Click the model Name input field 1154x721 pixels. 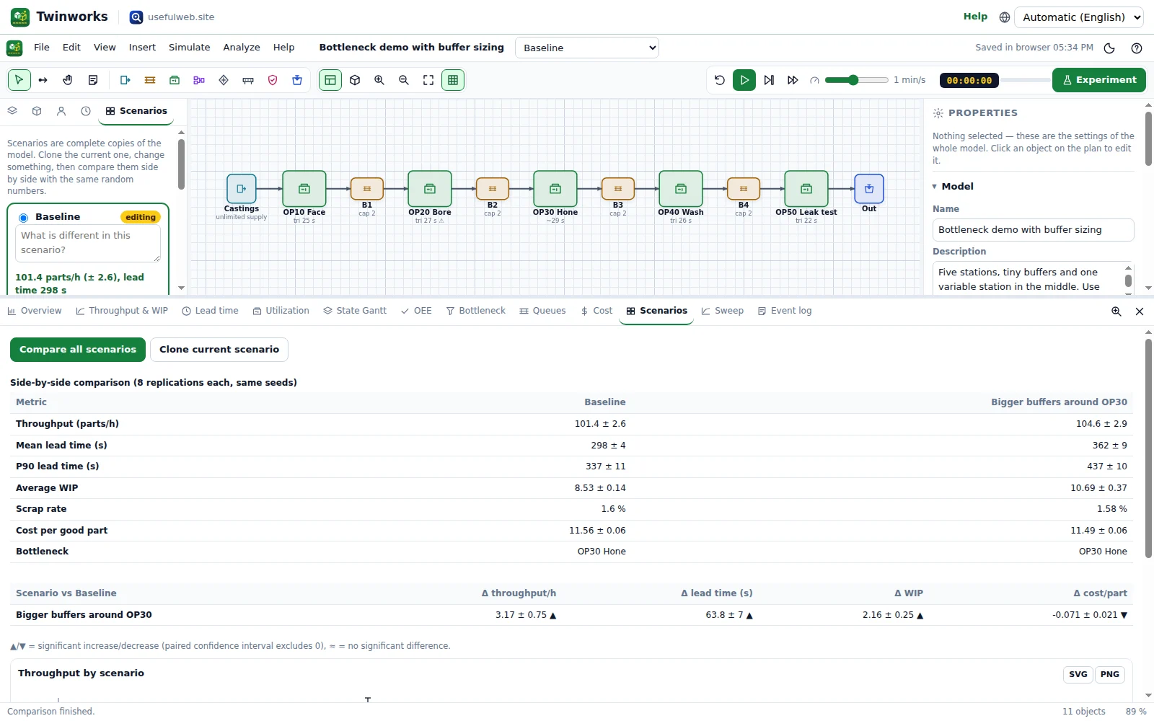pos(1033,230)
